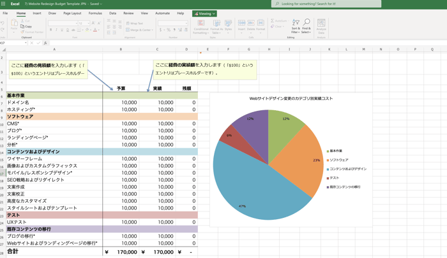Toggle Italic formatting
This screenshot has width=447, height=258.
(x=56, y=29)
